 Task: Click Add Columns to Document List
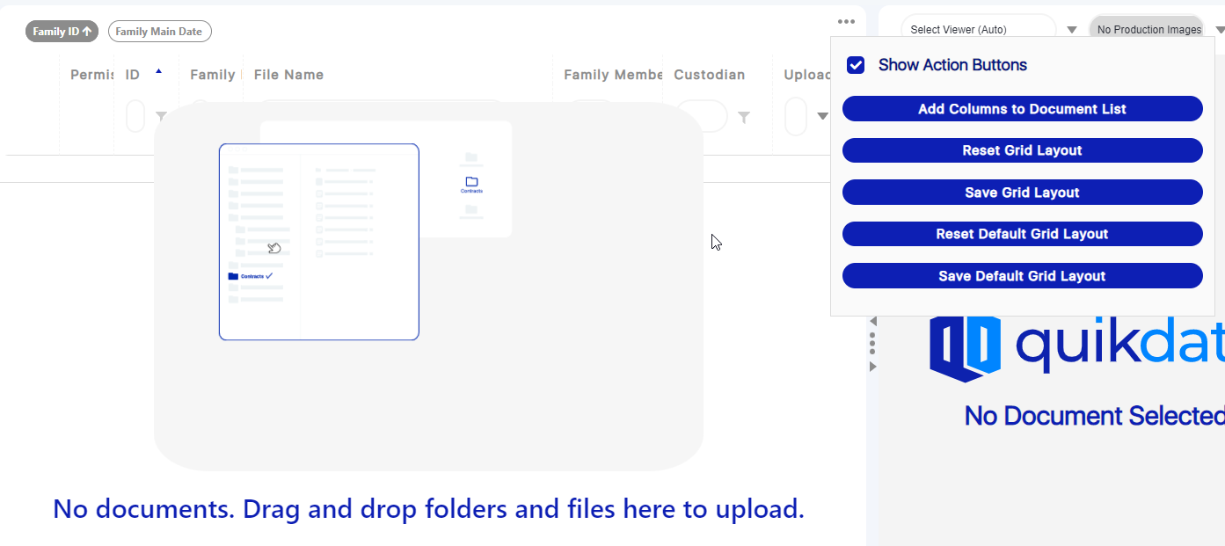[x=1022, y=108]
